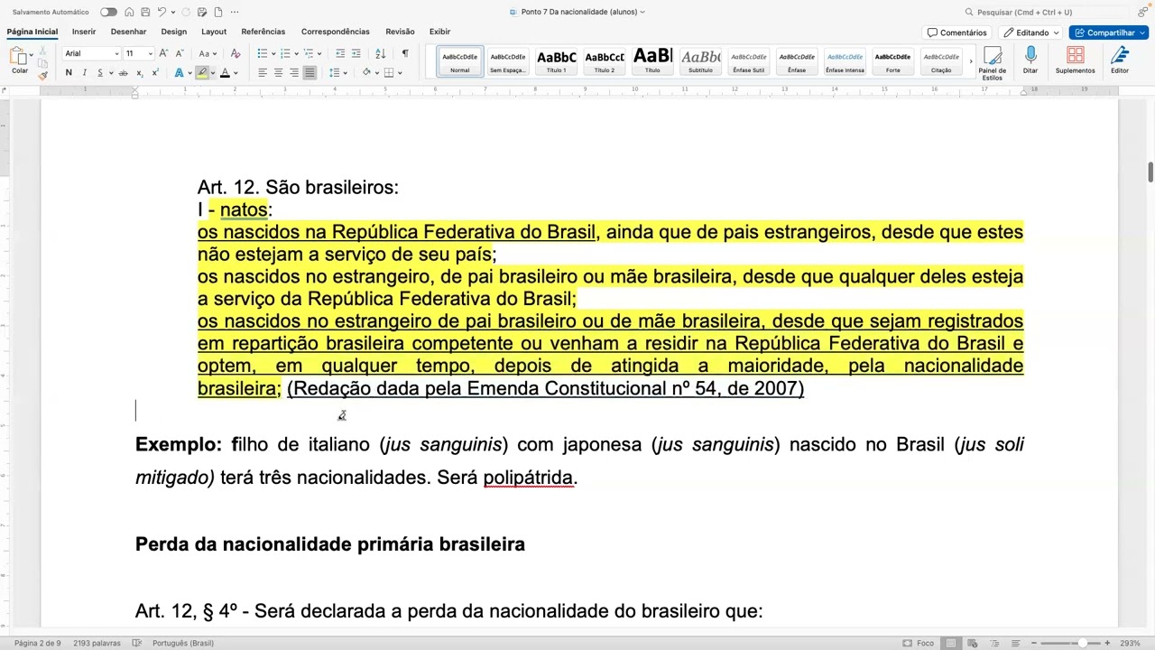The height and width of the screenshot is (650, 1155).
Task: Open the undo history dropdown arrow
Action: 172,13
